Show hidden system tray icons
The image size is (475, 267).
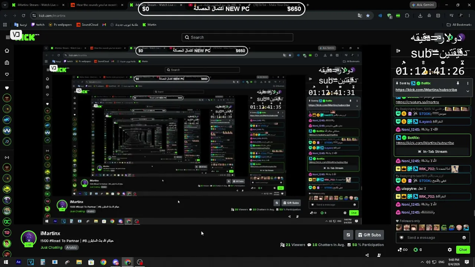point(422,262)
